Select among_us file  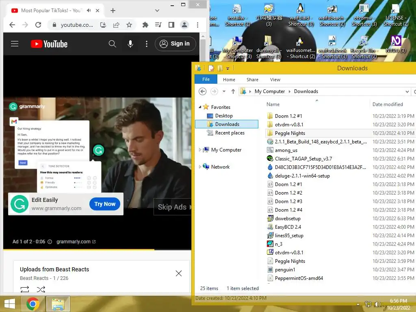coord(286,150)
